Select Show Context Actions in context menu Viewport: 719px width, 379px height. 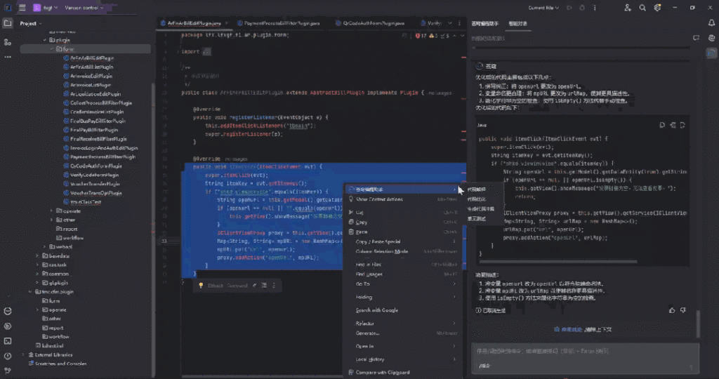379,199
